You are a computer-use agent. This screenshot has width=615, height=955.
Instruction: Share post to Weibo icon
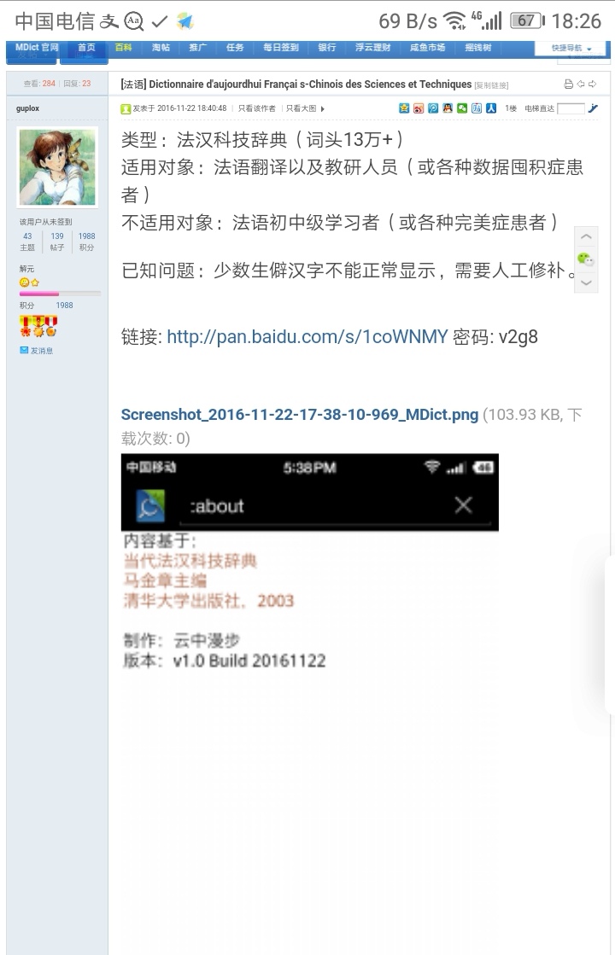(x=419, y=108)
